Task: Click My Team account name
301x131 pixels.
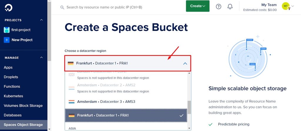Action: [269, 5]
